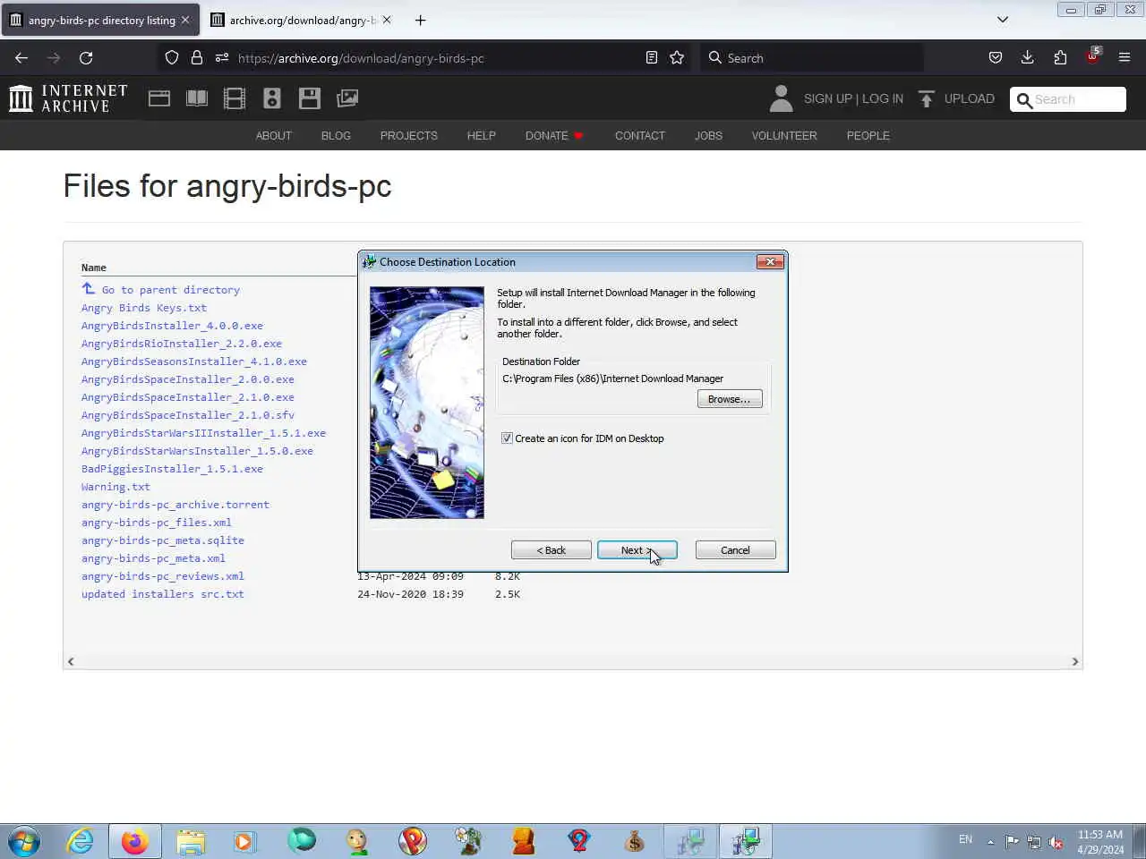Click the Back button in setup dialog
The width and height of the screenshot is (1146, 859).
click(x=551, y=550)
